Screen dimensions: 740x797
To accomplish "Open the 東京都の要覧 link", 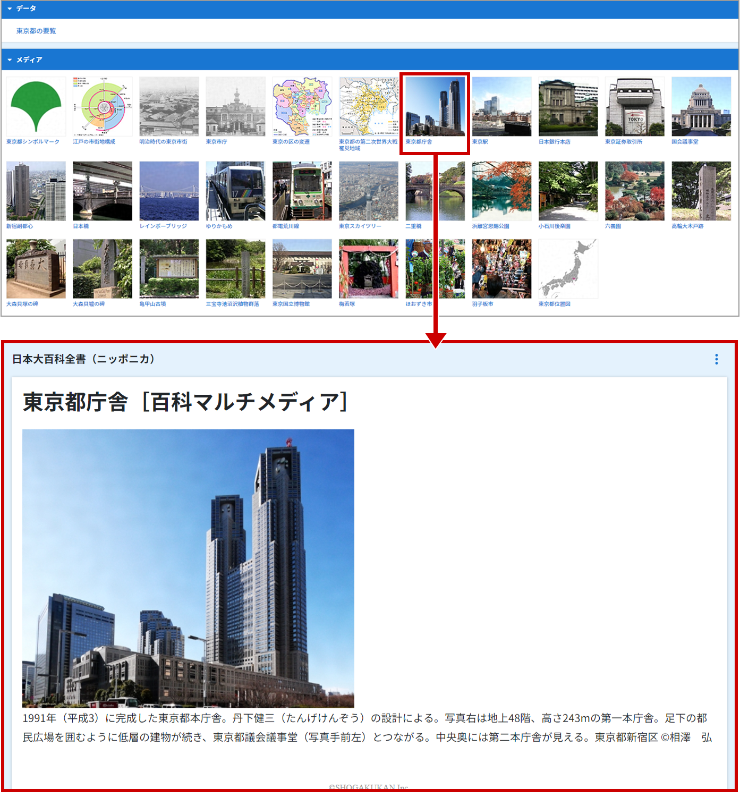I will point(36,31).
